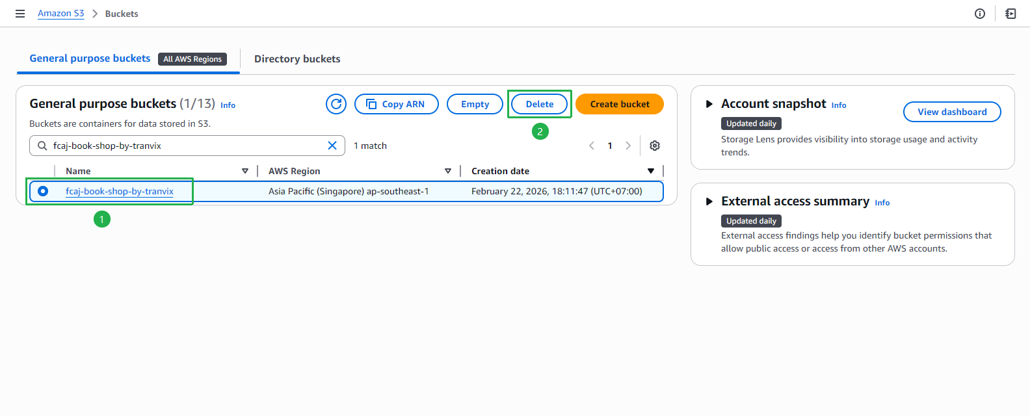Click the Create bucket button
Screen dimensions: 1030x416
click(620, 104)
